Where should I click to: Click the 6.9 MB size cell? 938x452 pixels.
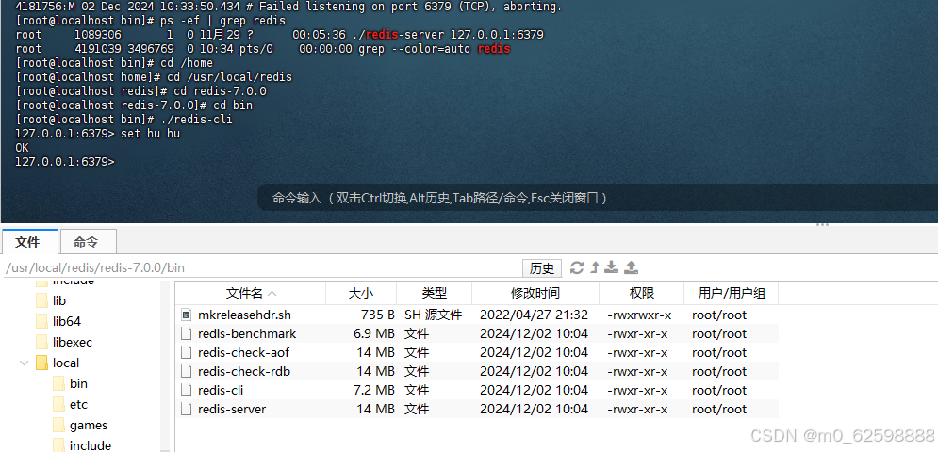pyautogui.click(x=372, y=333)
